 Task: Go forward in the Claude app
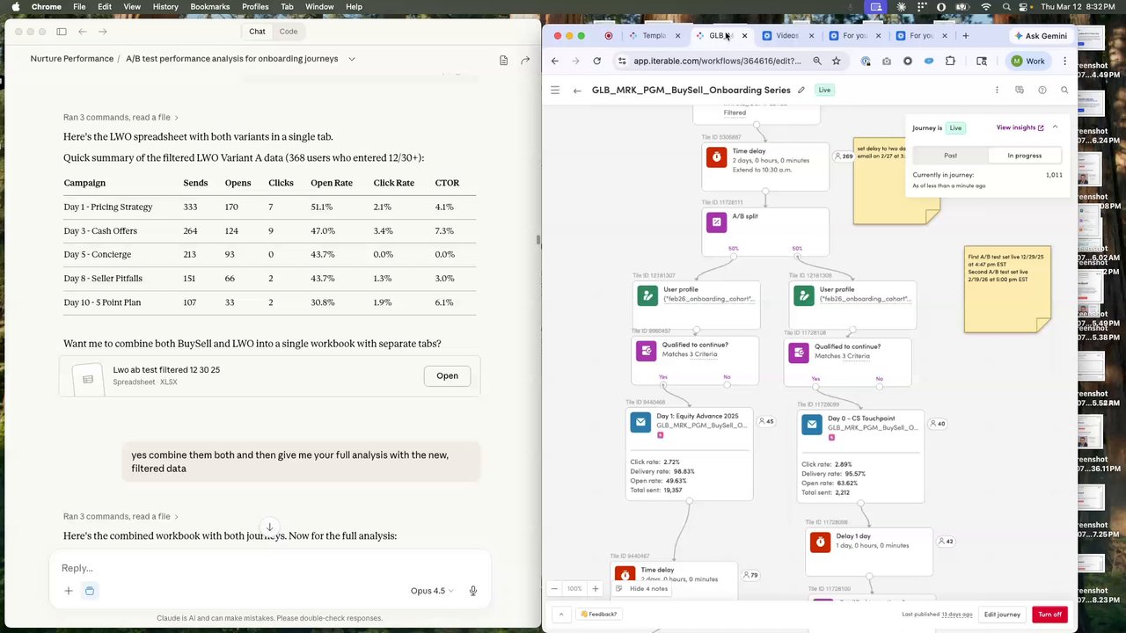coord(103,32)
